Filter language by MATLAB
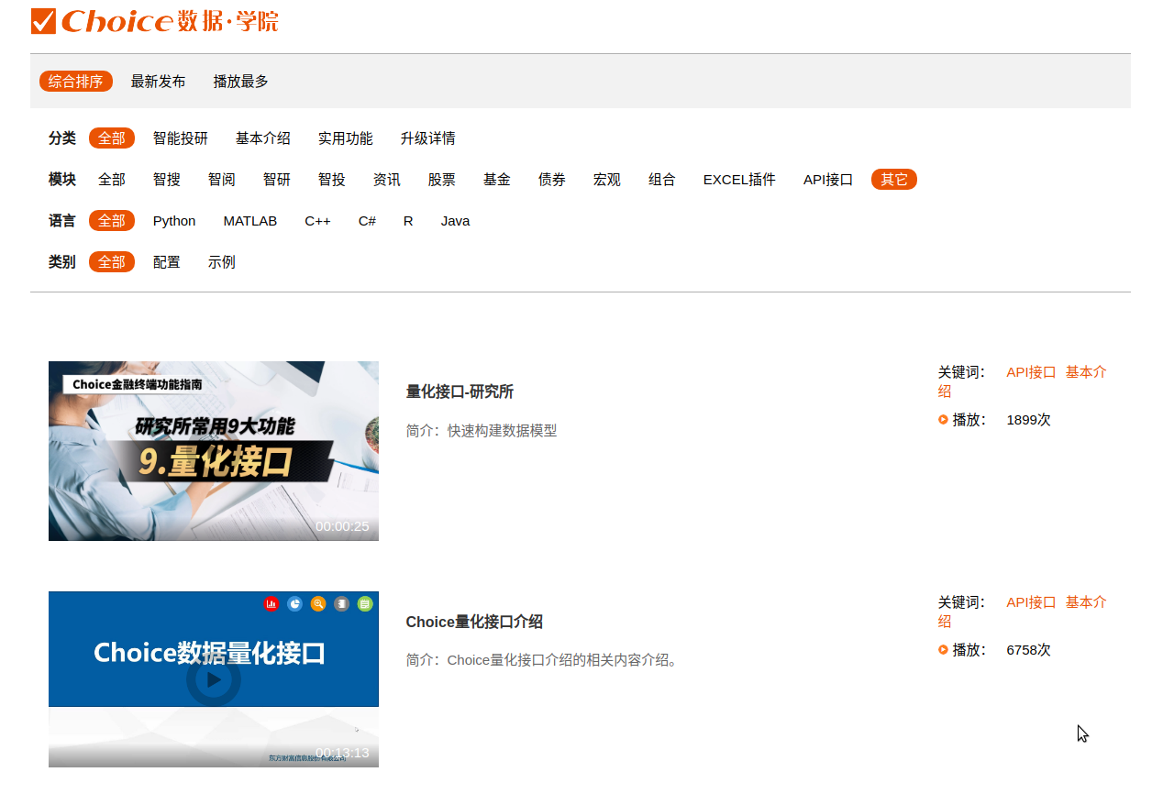Image resolution: width=1174 pixels, height=794 pixels. point(250,220)
